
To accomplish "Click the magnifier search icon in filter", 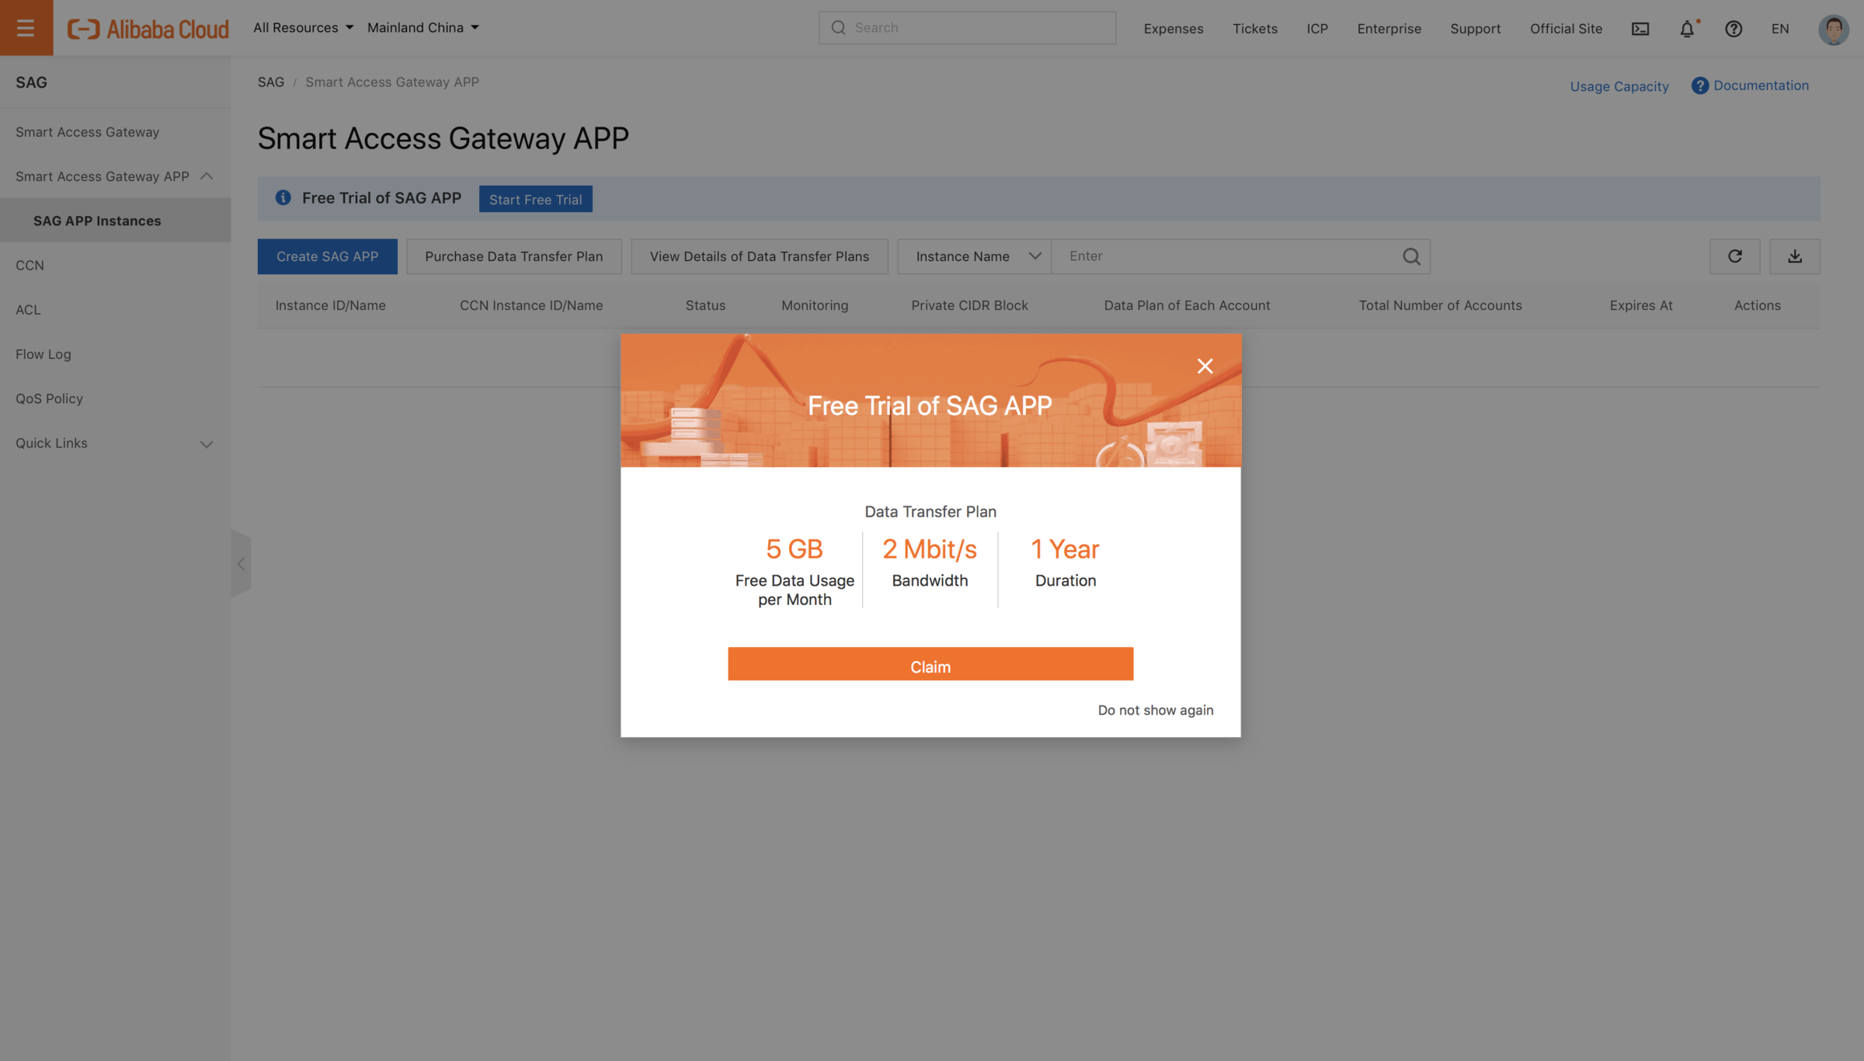I will pos(1411,256).
